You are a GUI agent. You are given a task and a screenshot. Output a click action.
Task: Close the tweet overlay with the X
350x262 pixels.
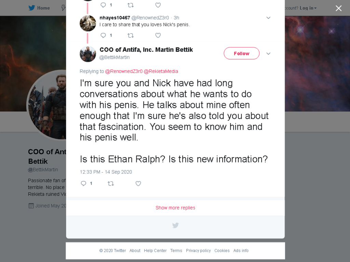click(x=339, y=8)
